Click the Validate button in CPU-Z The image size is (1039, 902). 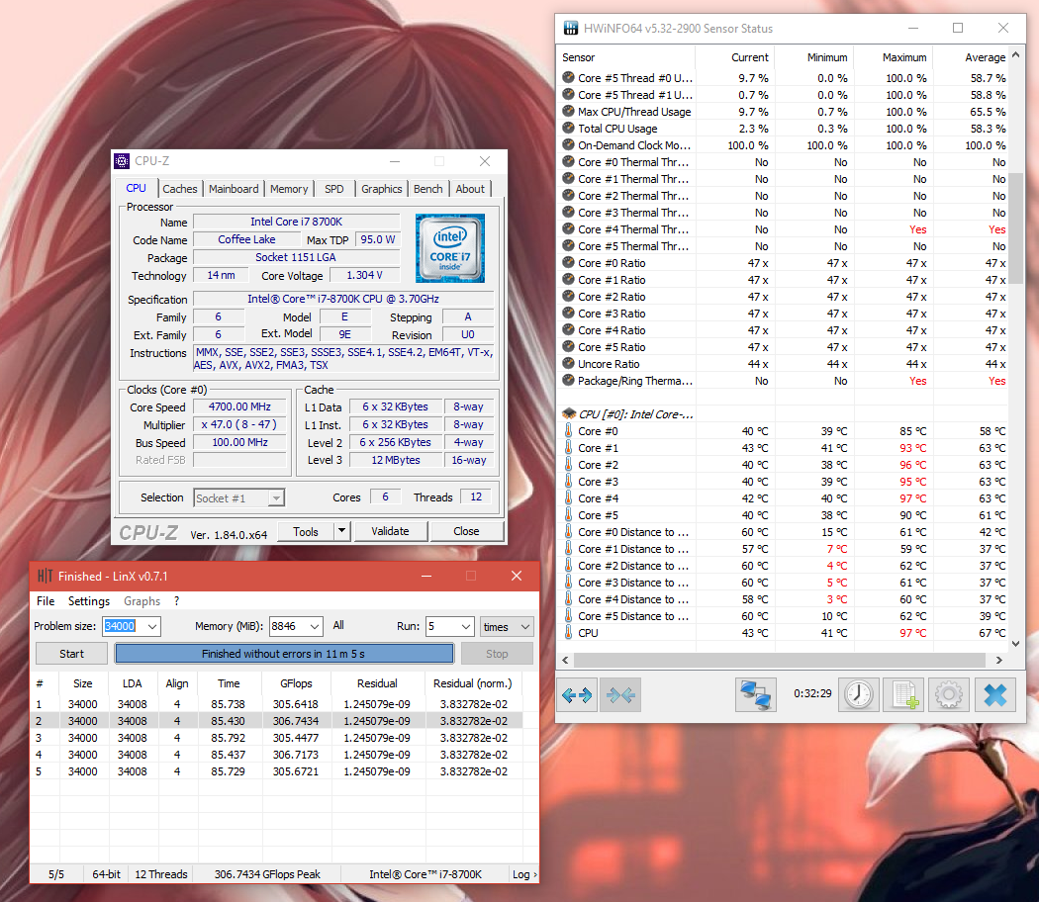point(390,531)
